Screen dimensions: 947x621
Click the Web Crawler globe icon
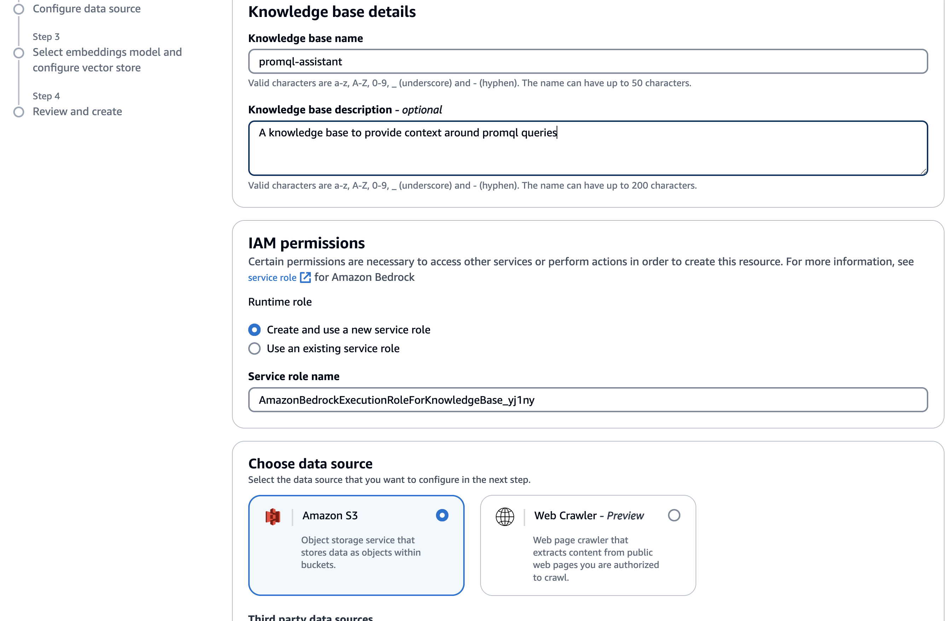tap(505, 516)
